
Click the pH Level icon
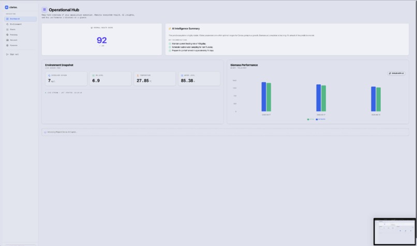pos(93,75)
